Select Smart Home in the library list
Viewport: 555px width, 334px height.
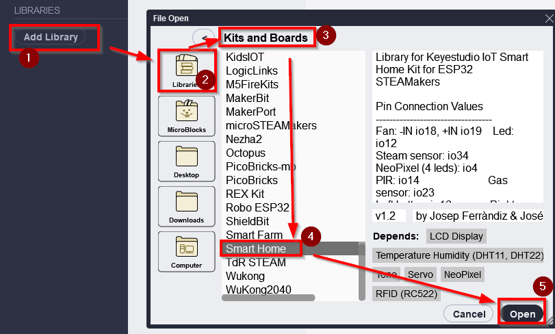pos(256,248)
